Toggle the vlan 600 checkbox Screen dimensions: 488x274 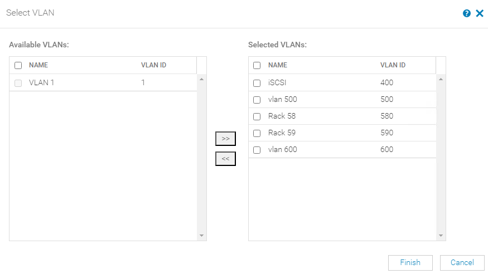coord(257,150)
